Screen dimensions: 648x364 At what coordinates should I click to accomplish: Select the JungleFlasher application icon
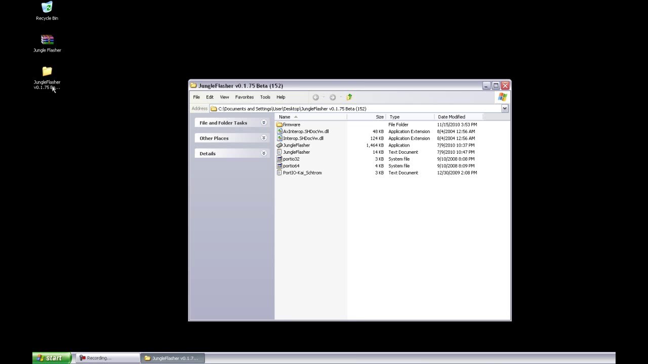point(279,145)
